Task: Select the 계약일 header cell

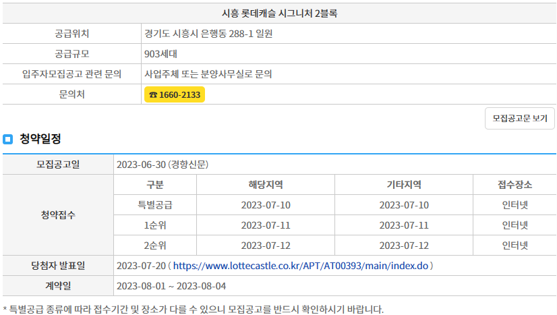Action: click(58, 286)
